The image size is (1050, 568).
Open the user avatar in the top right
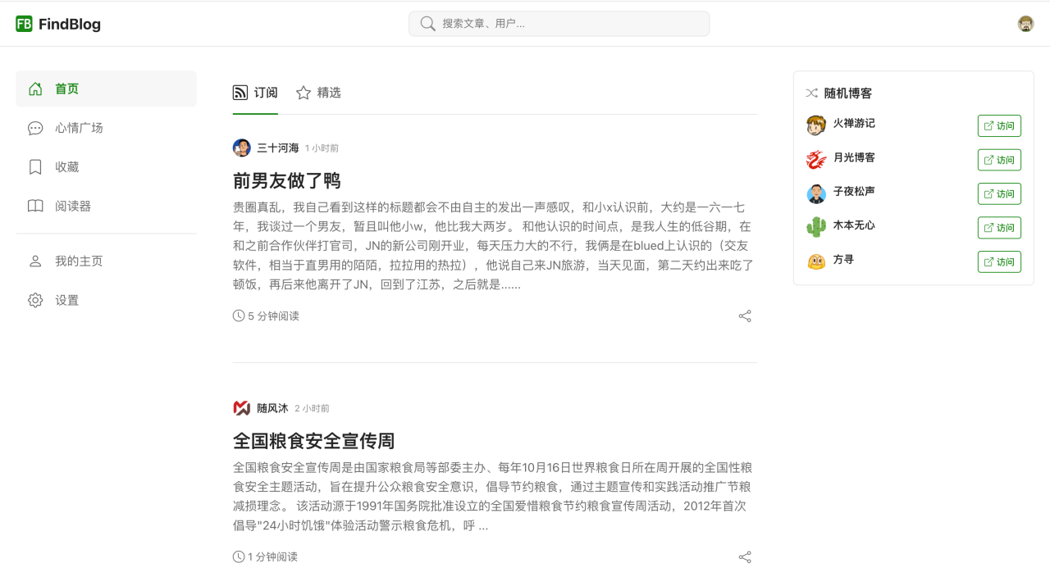point(1025,24)
